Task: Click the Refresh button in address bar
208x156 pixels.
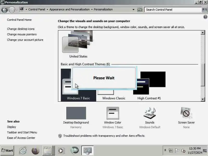Action: pos(140,10)
